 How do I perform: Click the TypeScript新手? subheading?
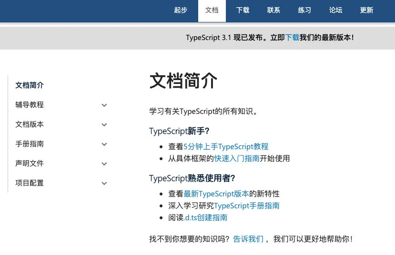click(179, 131)
